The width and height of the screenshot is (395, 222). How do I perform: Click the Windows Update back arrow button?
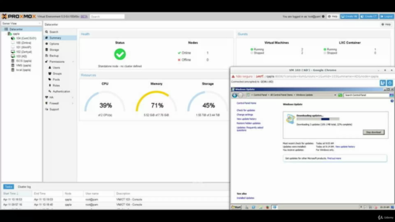point(235,95)
